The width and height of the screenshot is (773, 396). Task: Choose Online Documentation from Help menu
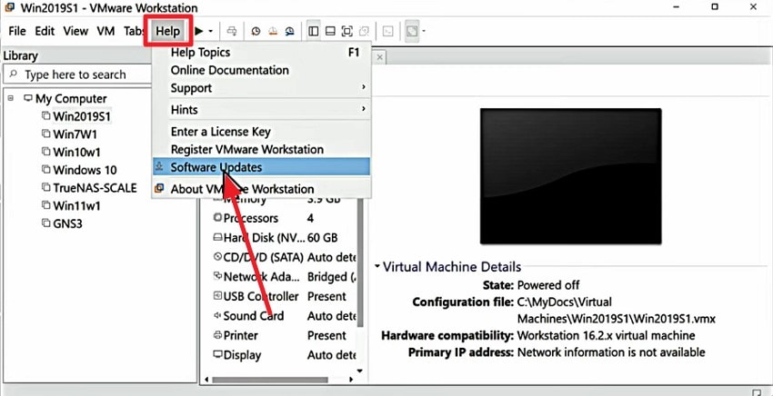(x=261, y=70)
